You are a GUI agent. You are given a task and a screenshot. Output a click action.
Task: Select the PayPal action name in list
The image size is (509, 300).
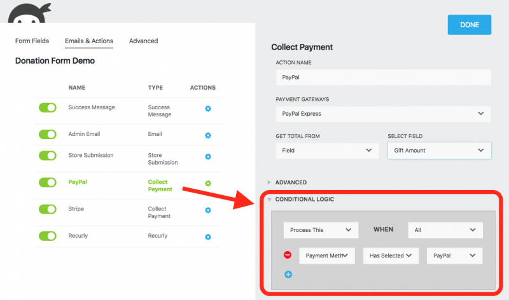78,182
